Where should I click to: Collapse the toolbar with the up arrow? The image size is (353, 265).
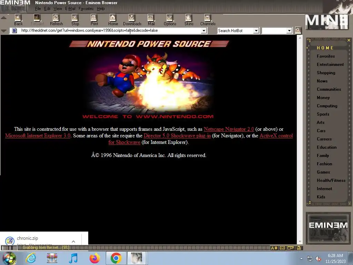click(3, 18)
